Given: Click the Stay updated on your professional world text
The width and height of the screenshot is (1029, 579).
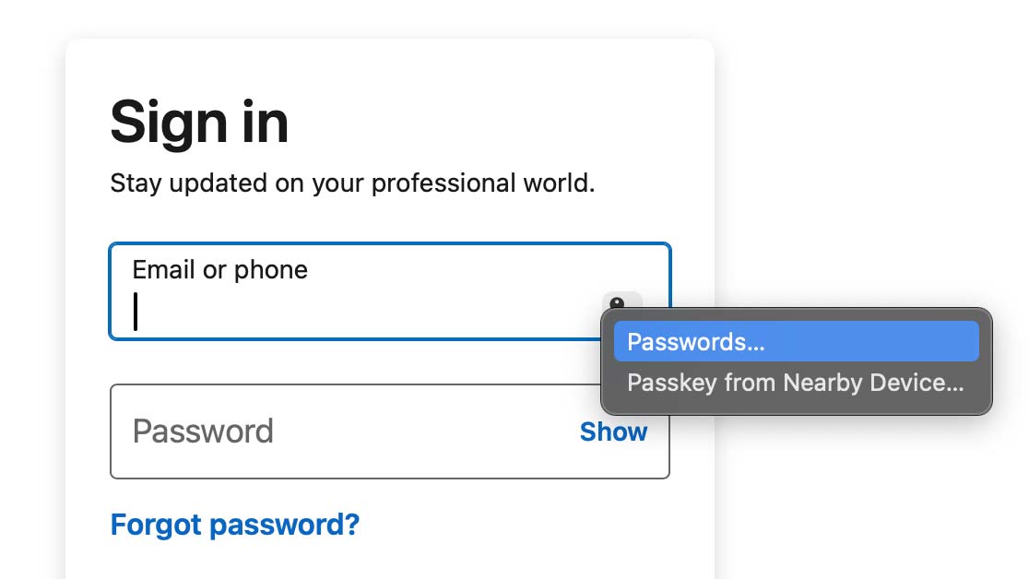Looking at the screenshot, I should tap(352, 183).
